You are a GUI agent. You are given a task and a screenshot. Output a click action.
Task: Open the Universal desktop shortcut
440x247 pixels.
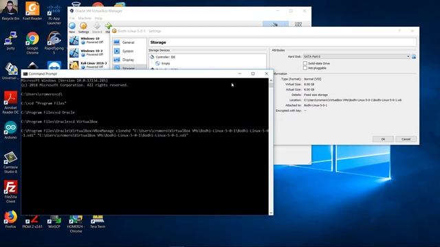11,71
